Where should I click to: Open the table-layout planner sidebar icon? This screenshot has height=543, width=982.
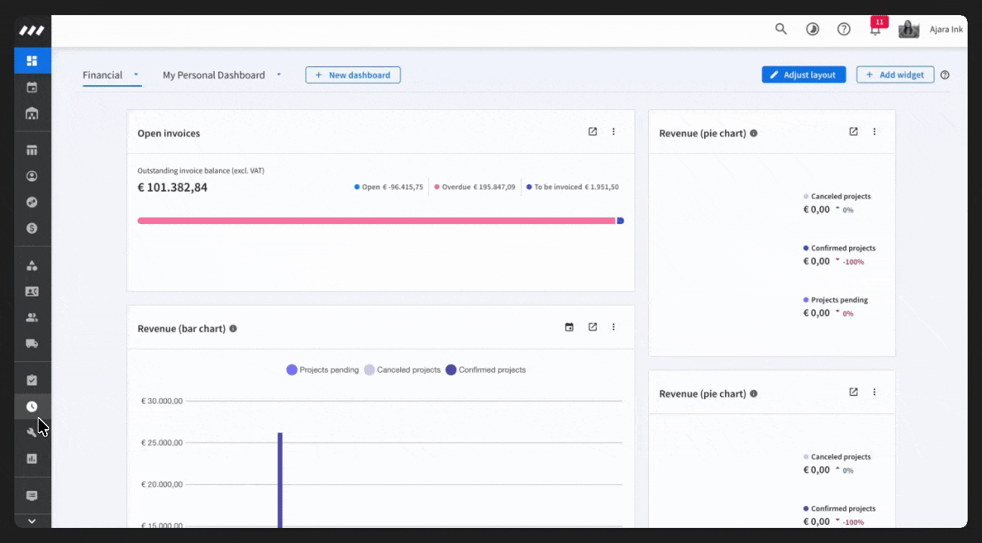(x=32, y=150)
